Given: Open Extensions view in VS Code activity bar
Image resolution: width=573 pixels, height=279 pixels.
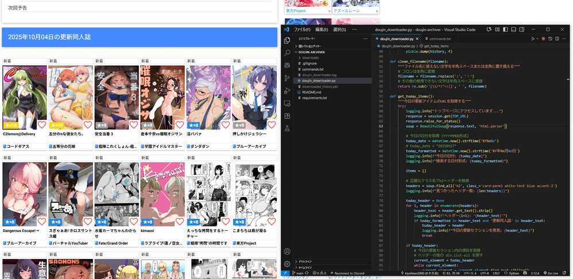Looking at the screenshot, I should pos(287,116).
